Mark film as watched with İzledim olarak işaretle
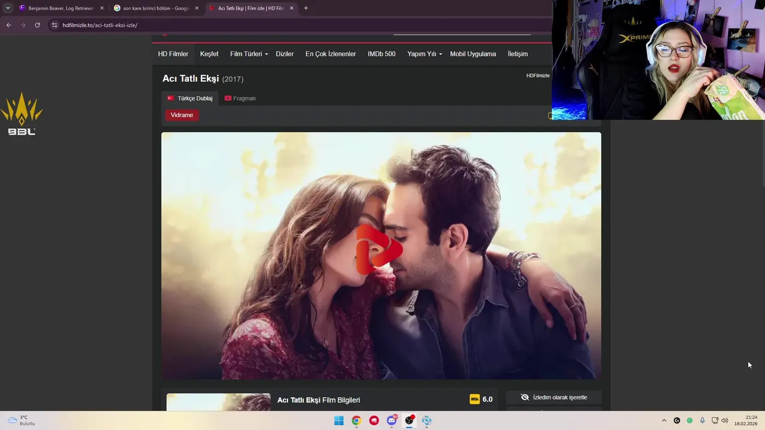The width and height of the screenshot is (765, 430). pyautogui.click(x=553, y=397)
